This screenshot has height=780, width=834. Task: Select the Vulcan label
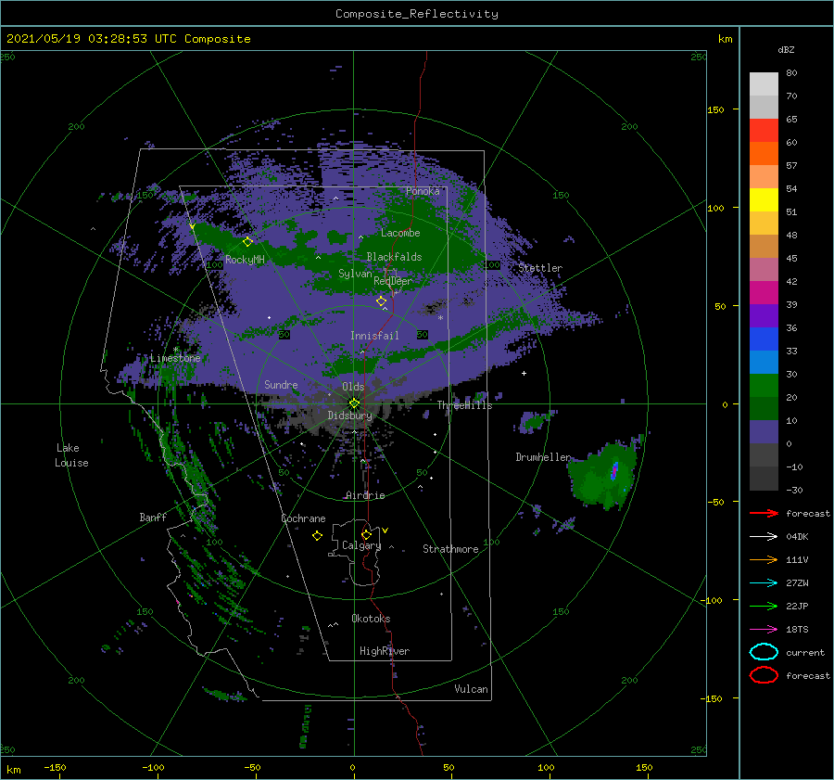471,689
